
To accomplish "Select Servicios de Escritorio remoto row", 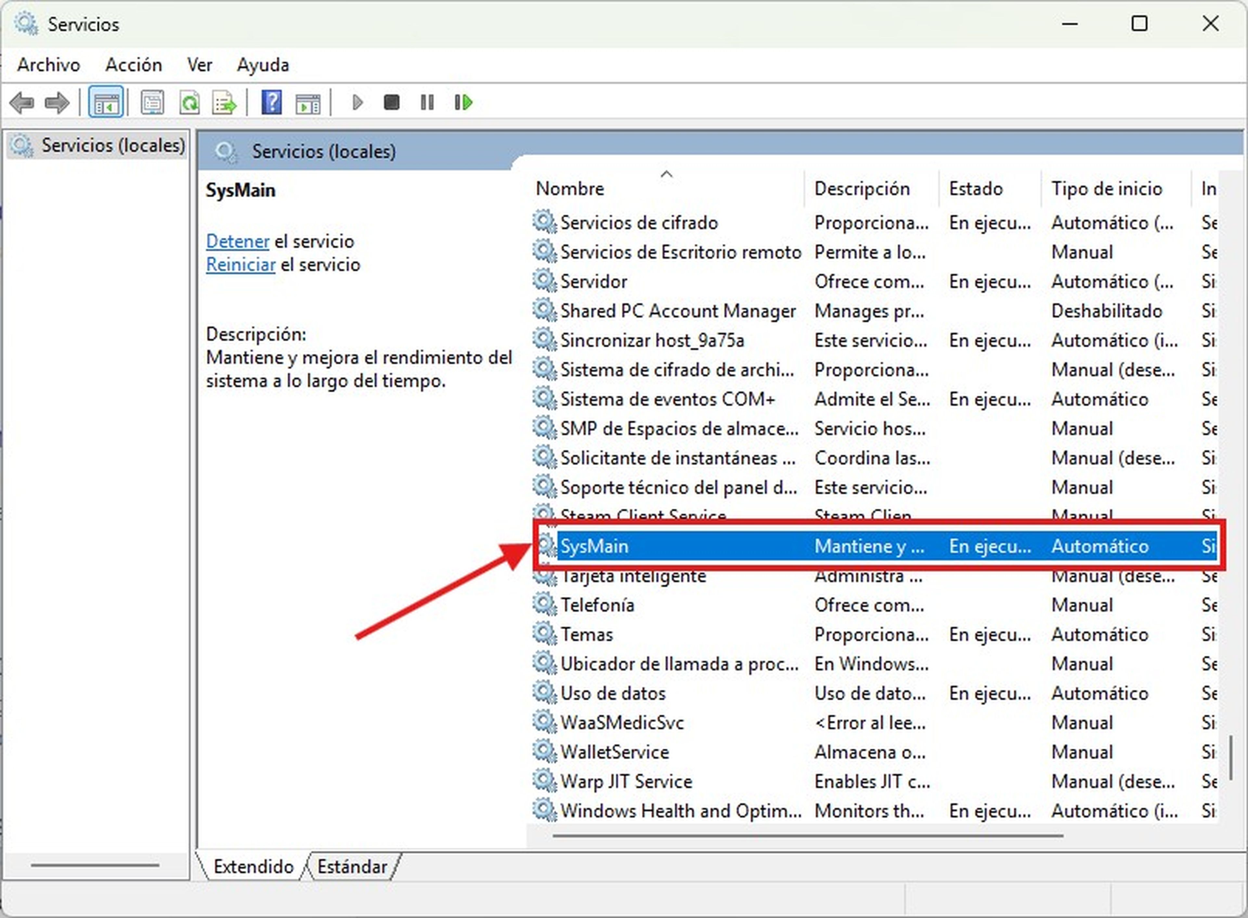I will tap(875, 252).
